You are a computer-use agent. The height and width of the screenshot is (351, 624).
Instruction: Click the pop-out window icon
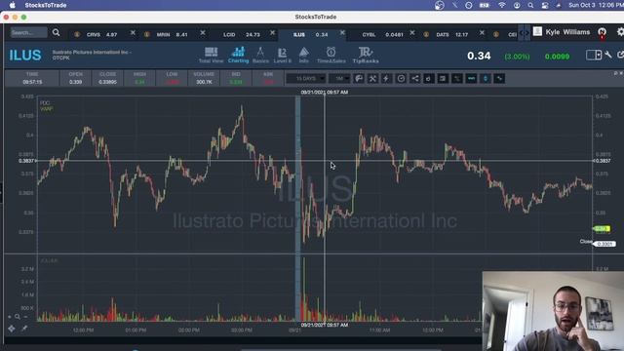620,55
